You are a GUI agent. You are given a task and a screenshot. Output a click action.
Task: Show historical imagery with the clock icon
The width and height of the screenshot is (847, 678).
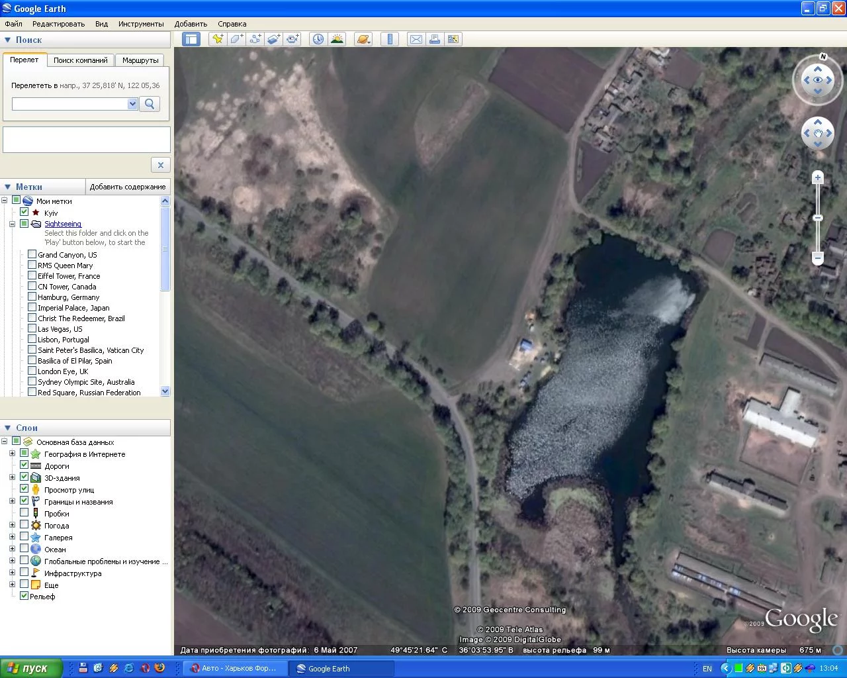click(318, 39)
